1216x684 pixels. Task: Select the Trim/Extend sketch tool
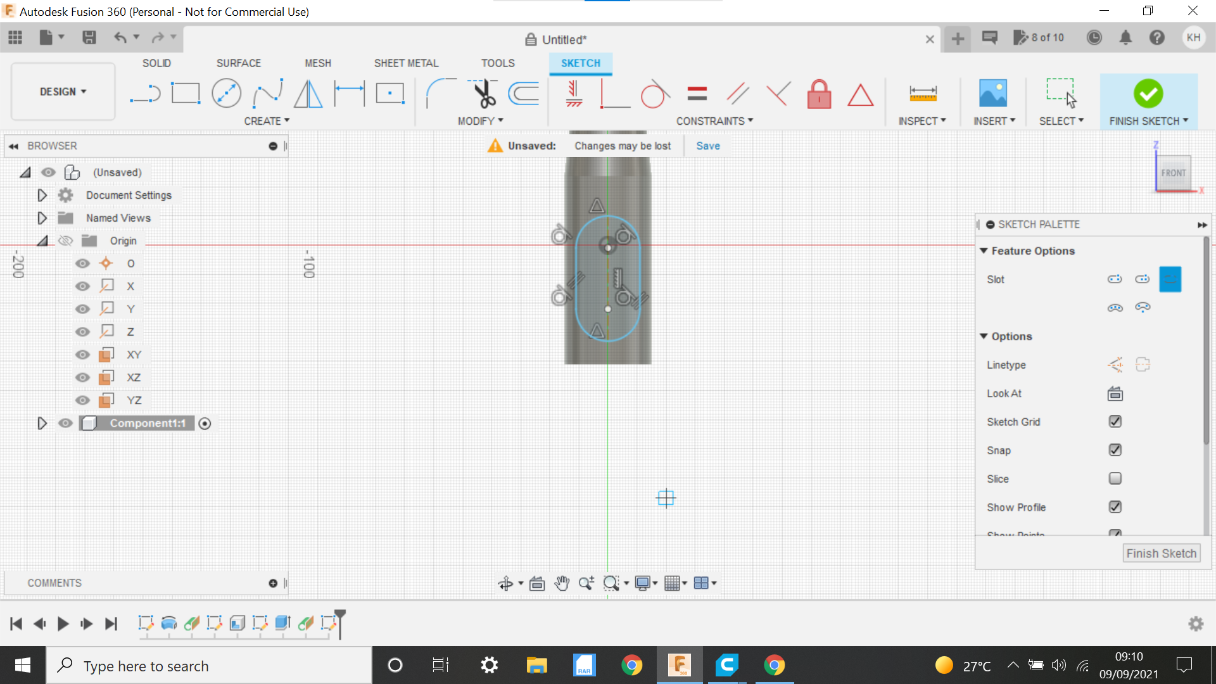[483, 92]
